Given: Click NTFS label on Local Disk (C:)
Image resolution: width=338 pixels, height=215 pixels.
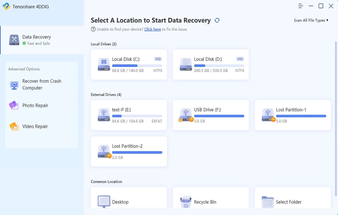Looking at the screenshot, I should 157,71.
